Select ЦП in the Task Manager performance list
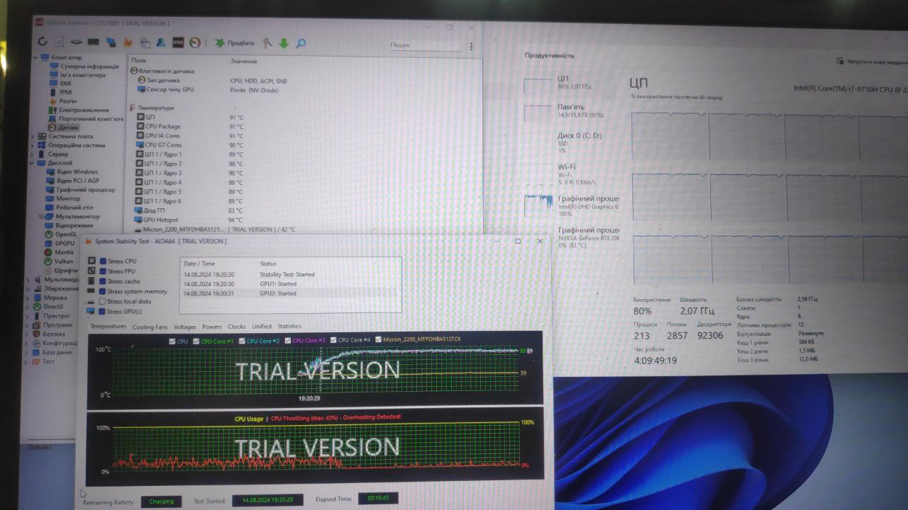This screenshot has width=908, height=510. click(x=571, y=82)
